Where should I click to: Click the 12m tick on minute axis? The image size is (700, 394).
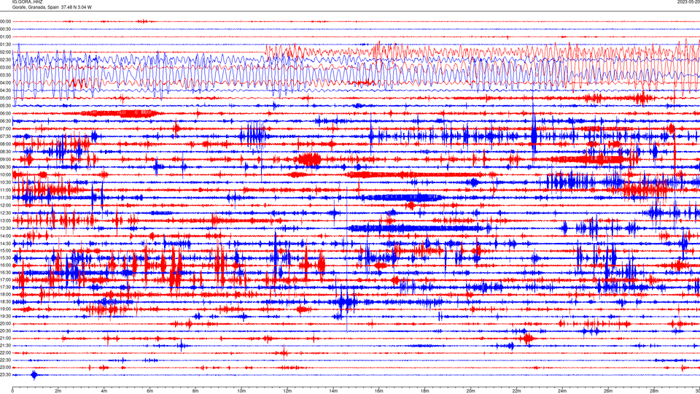tap(287, 391)
